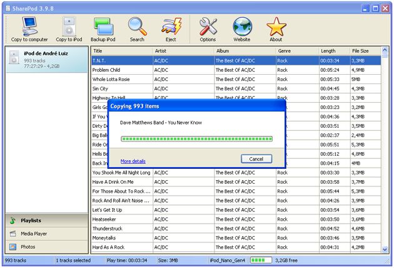
Task: Click the Play time 00:03:34 status entry
Action: [x=127, y=261]
